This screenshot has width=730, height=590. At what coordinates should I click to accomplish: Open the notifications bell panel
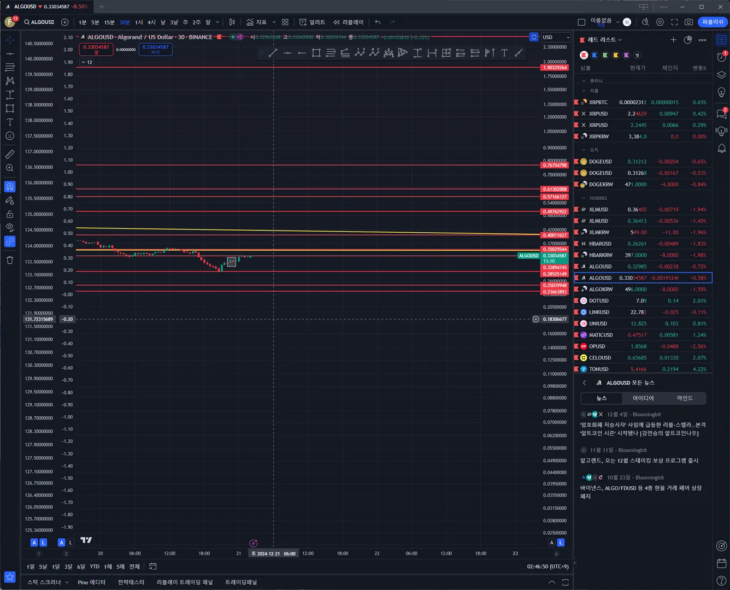(722, 149)
